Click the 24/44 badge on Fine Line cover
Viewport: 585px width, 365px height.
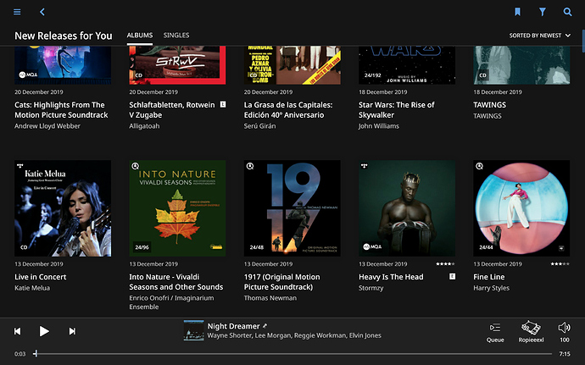[x=486, y=246]
